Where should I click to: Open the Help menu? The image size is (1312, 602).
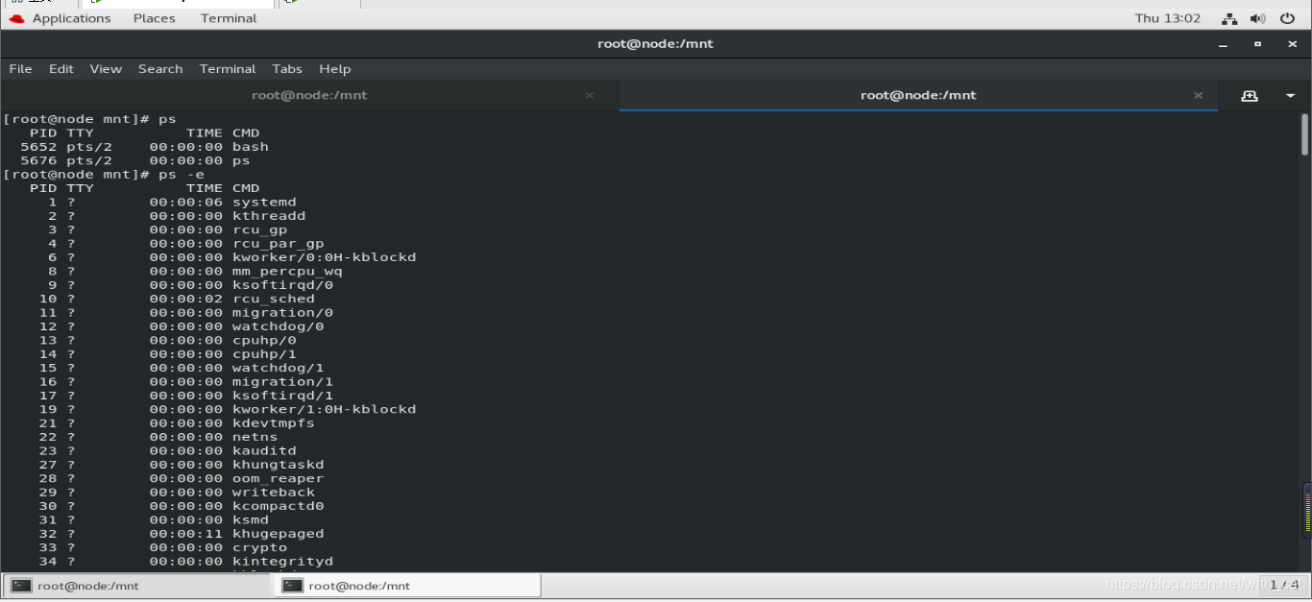(335, 69)
